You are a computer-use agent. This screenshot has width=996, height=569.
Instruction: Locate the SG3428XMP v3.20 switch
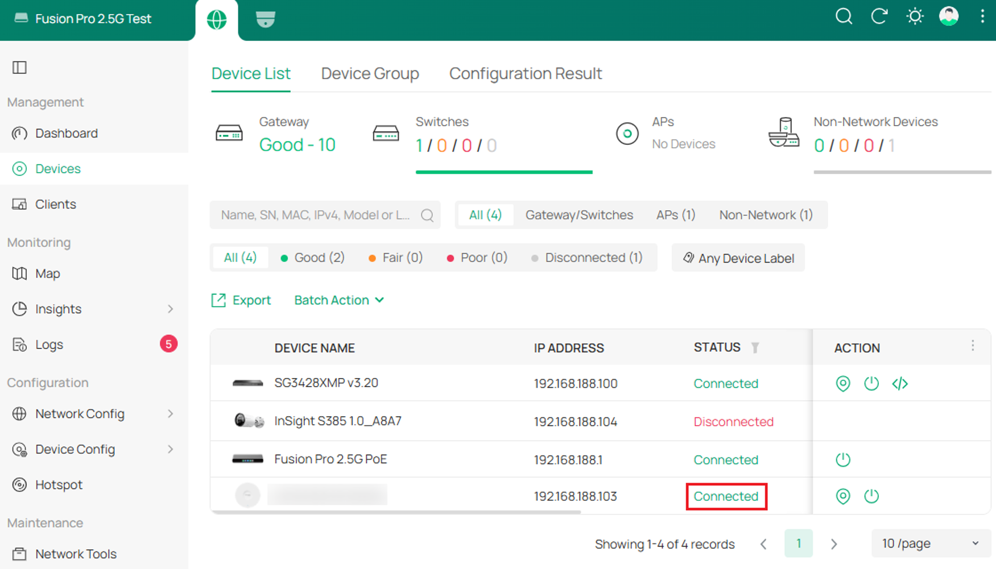click(x=843, y=384)
